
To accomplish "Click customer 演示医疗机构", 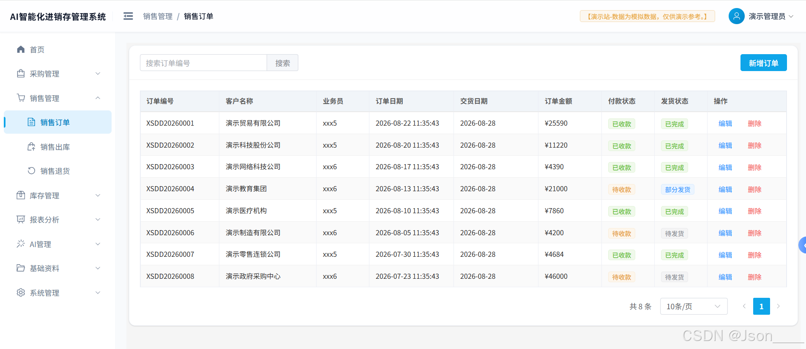I will 246,211.
